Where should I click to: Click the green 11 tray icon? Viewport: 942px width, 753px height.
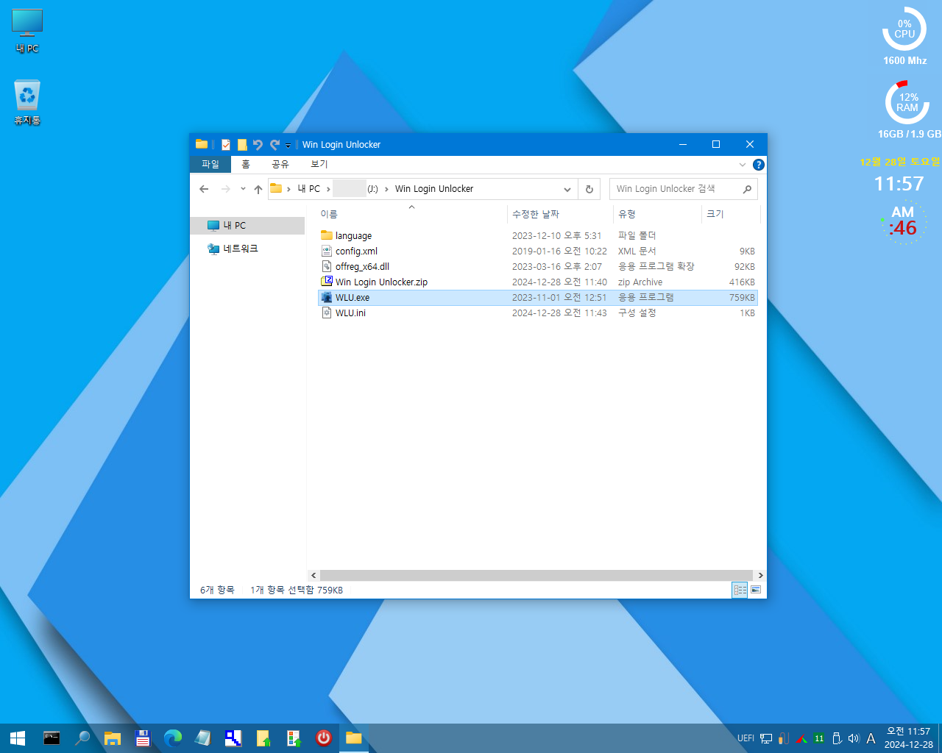pyautogui.click(x=819, y=738)
